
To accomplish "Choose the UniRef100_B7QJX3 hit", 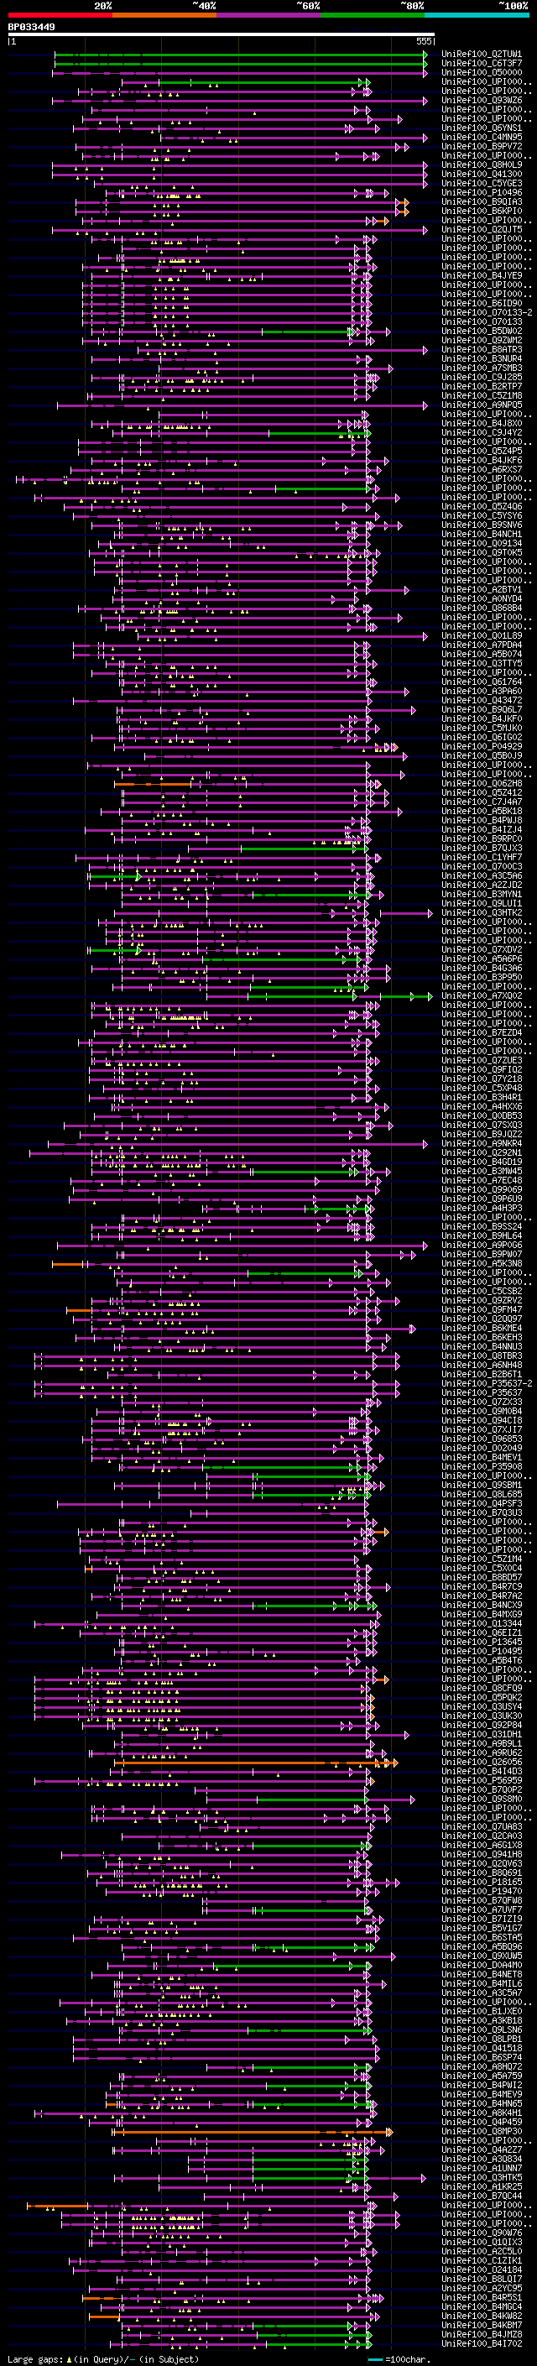I will (x=481, y=848).
